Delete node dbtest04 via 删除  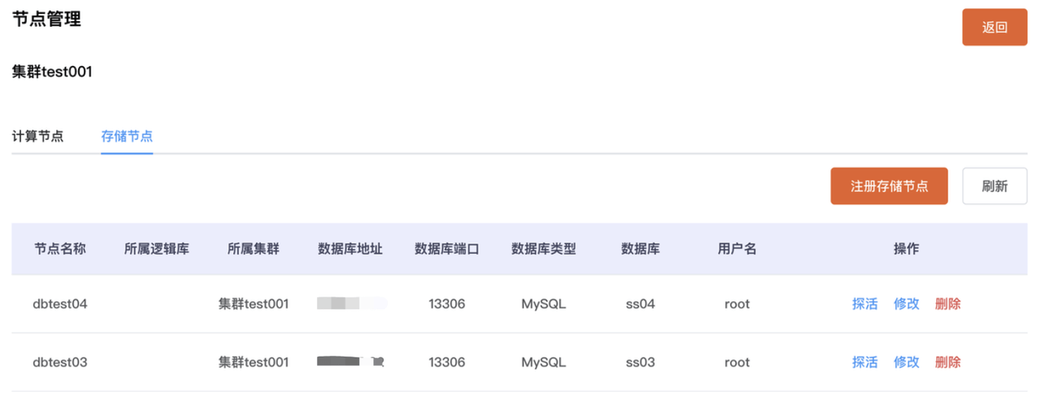(x=948, y=304)
